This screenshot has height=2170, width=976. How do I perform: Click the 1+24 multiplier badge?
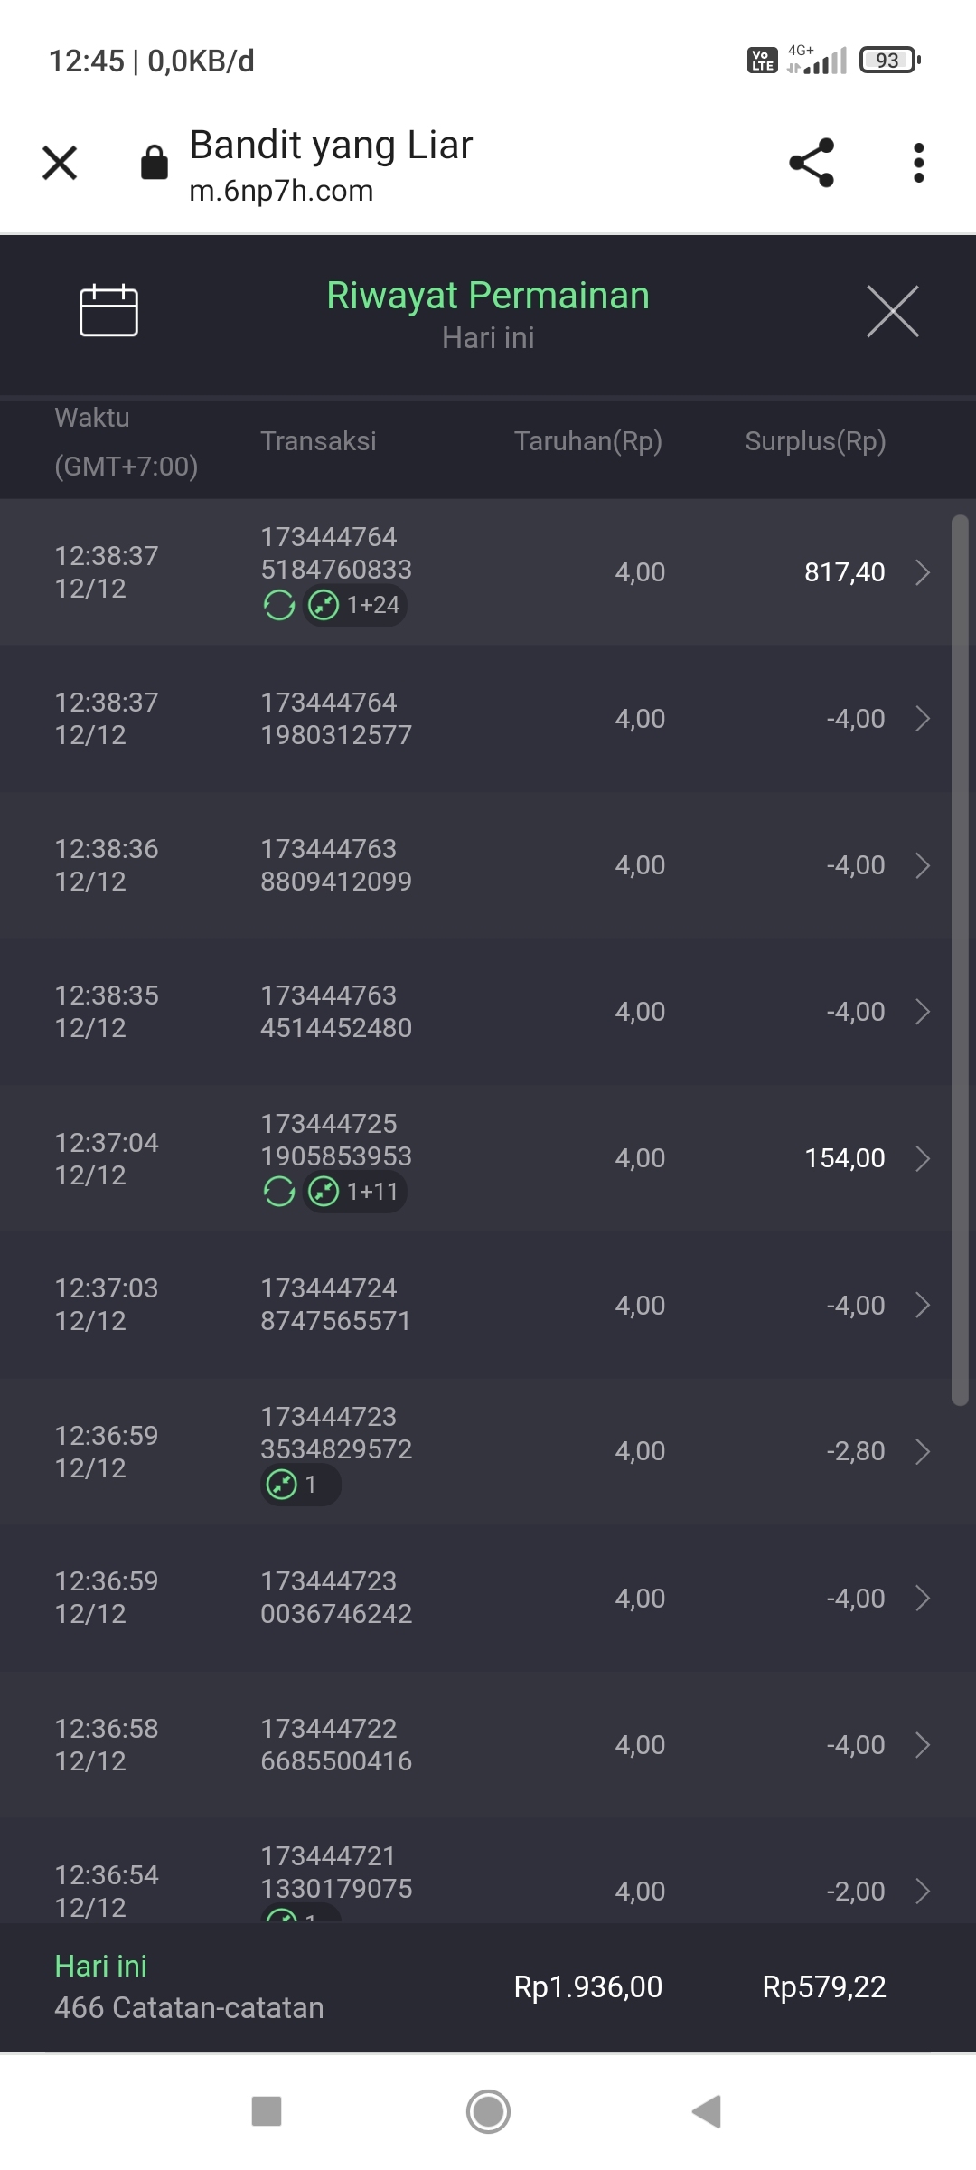356,605
